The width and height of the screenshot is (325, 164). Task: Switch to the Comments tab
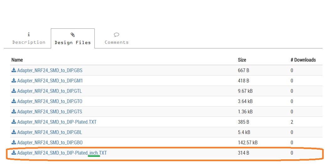click(x=116, y=39)
